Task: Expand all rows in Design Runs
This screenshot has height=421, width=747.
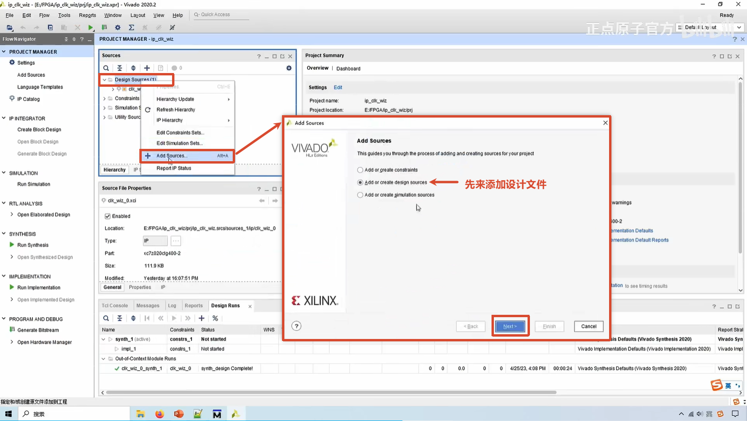Action: tap(133, 318)
